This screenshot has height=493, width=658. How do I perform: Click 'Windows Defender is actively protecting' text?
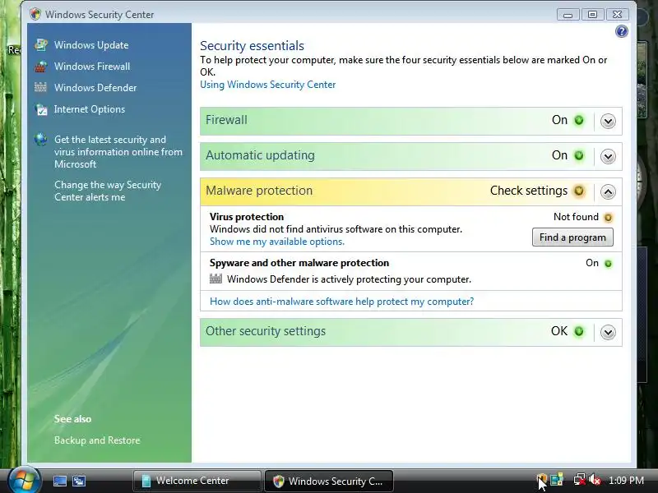pos(349,279)
